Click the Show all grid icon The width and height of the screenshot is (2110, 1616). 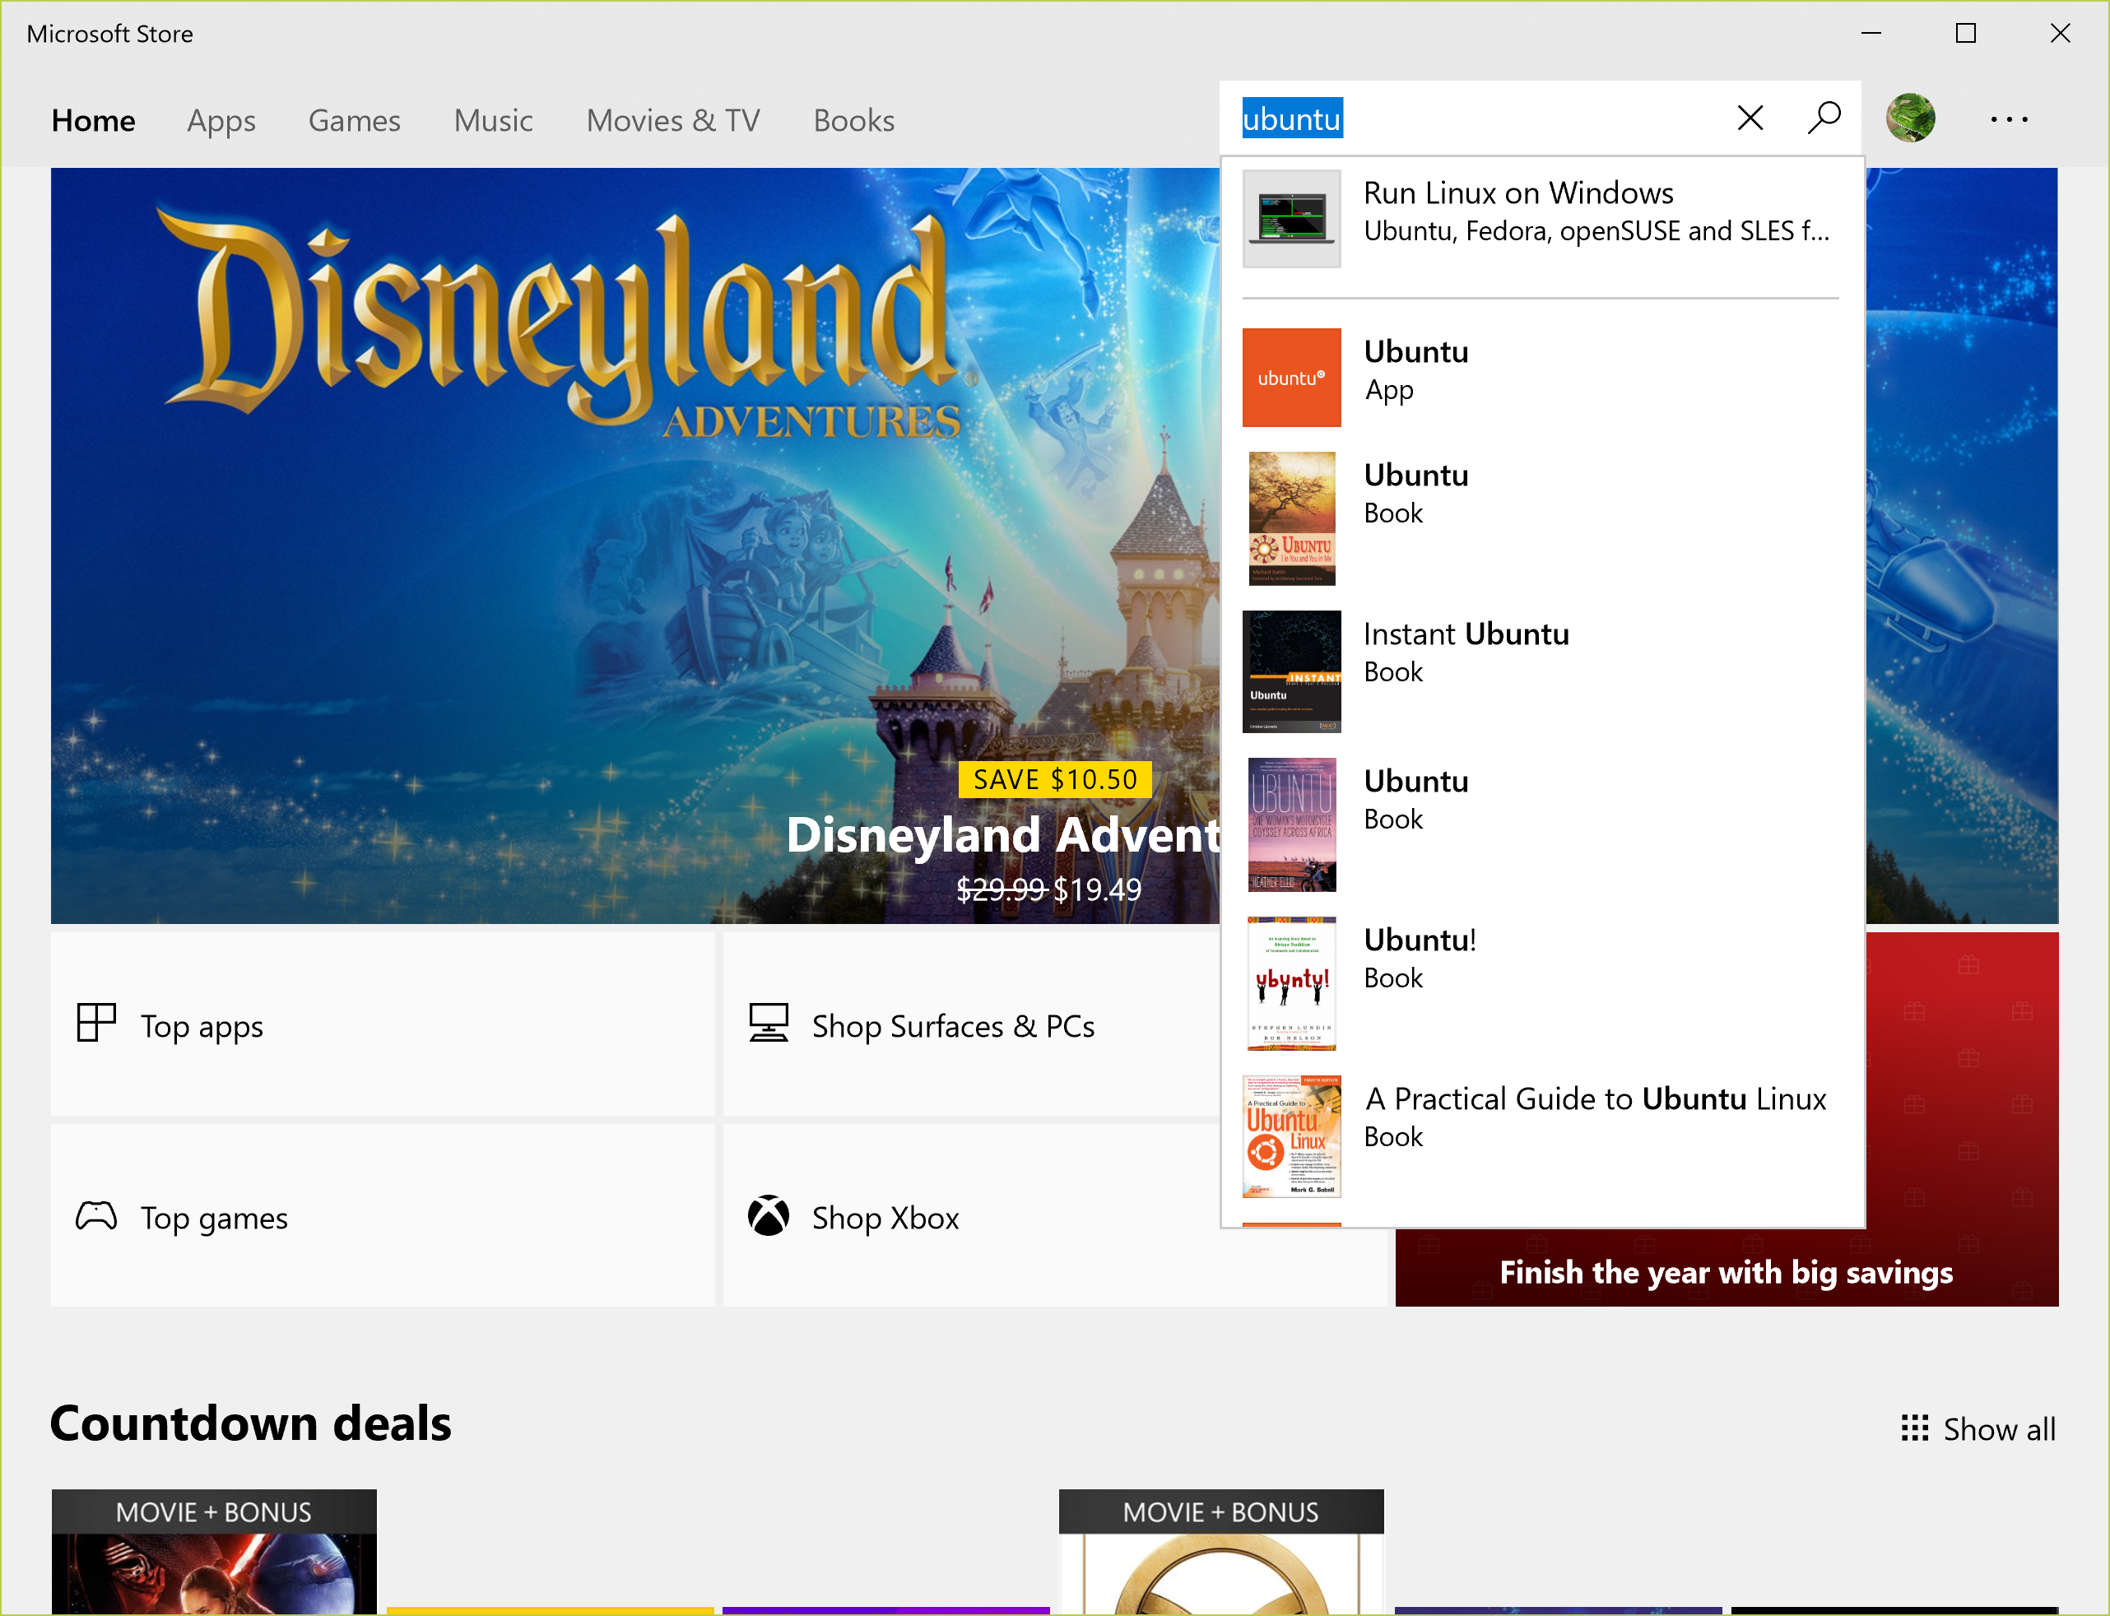point(1915,1428)
